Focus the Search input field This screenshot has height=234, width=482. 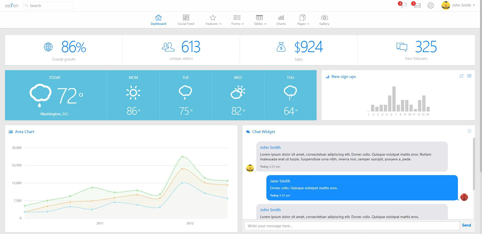point(49,6)
